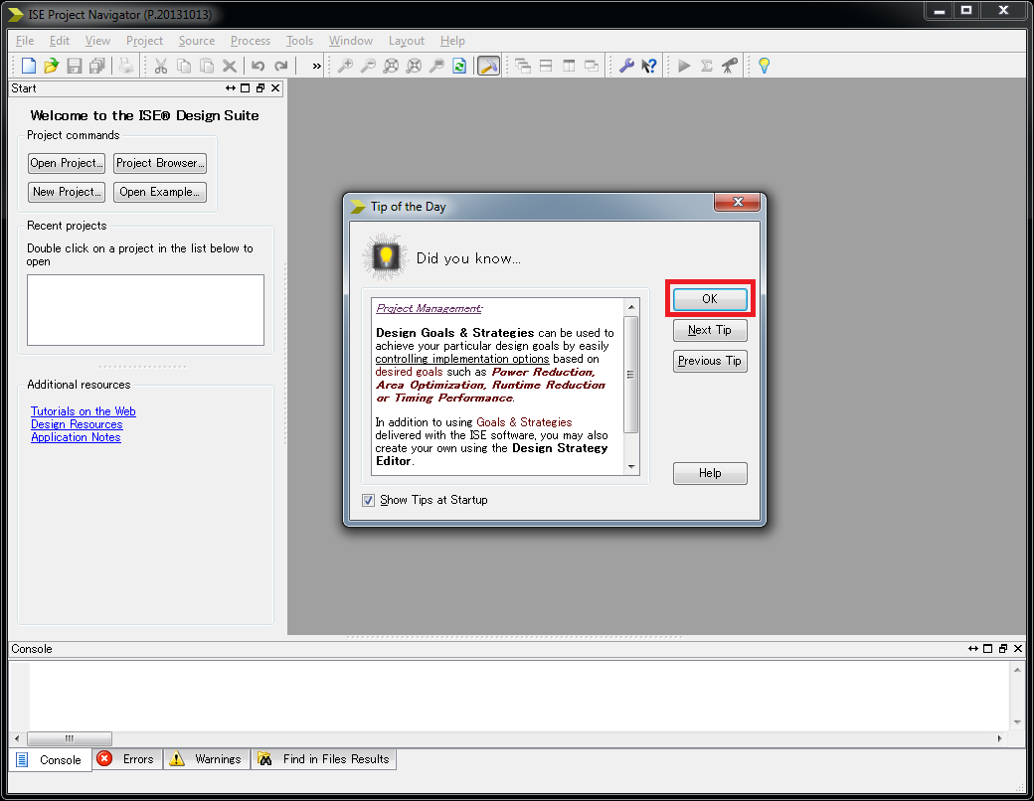The height and width of the screenshot is (801, 1034).
Task: Open the File menu
Action: (25, 40)
